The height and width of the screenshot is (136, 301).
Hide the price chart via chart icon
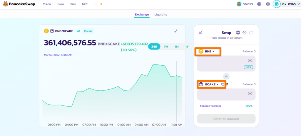tap(200, 33)
